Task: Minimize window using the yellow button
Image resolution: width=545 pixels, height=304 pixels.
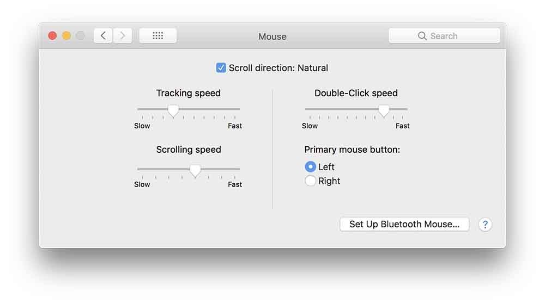Action: (66, 36)
